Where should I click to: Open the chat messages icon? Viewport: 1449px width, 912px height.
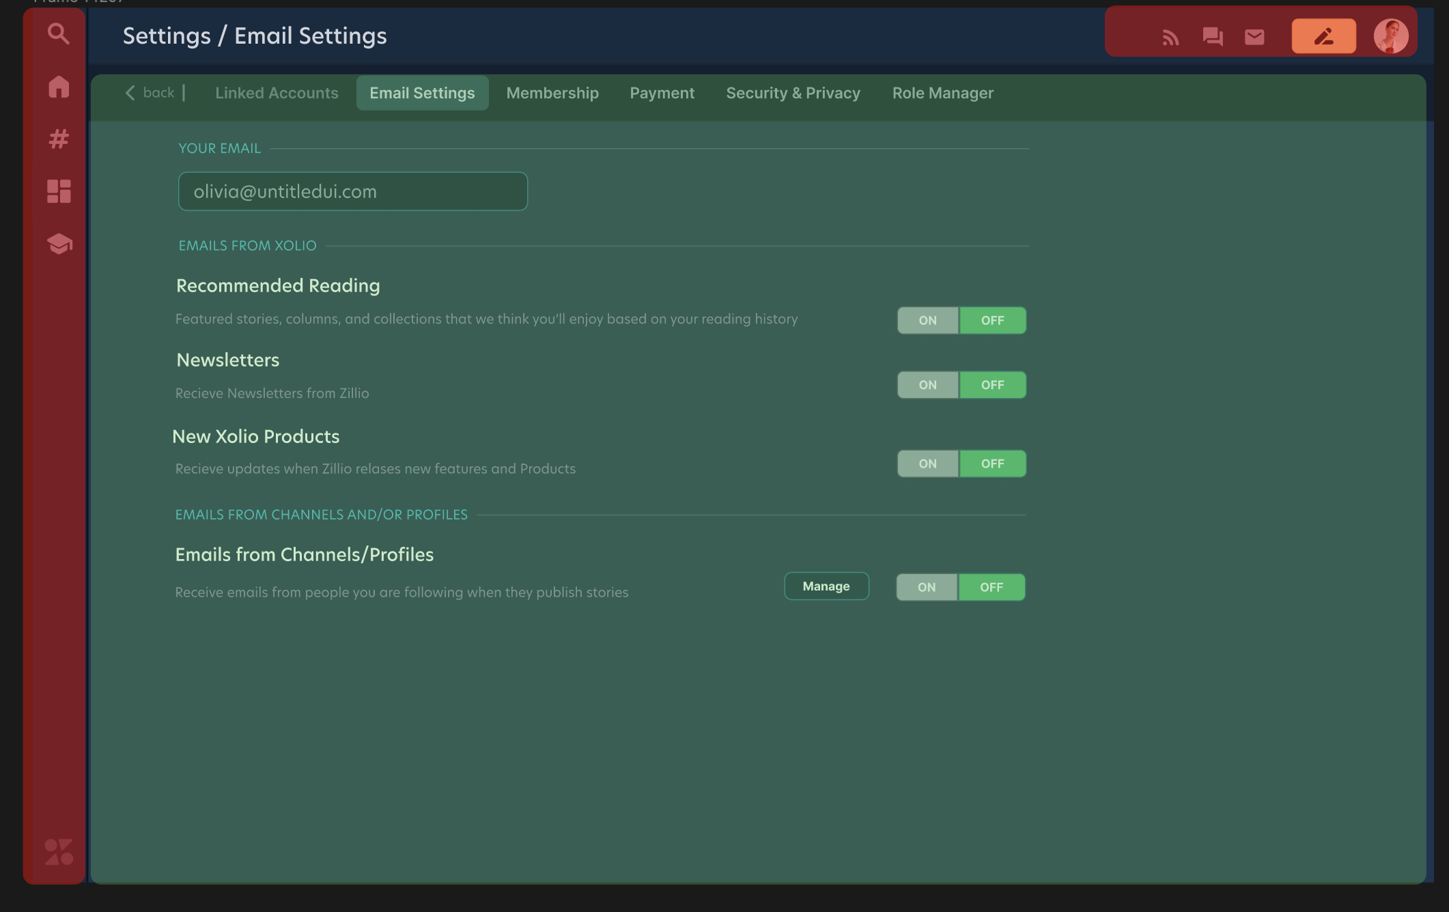tap(1211, 37)
